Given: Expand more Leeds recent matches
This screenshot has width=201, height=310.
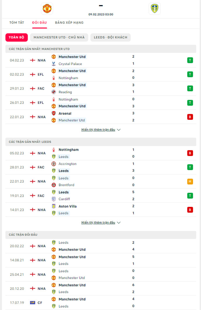Looking at the screenshot, I should pyautogui.click(x=101, y=222).
